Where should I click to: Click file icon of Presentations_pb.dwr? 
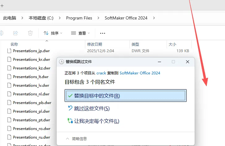(9, 103)
